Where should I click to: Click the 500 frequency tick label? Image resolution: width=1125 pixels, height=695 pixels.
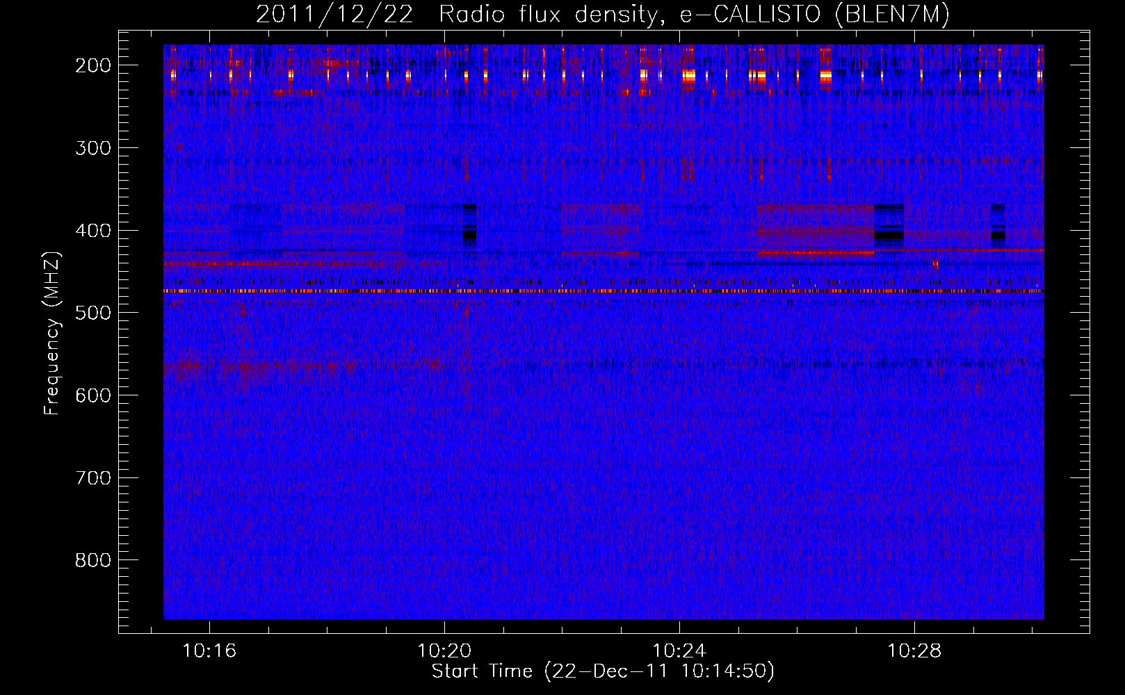(x=93, y=313)
